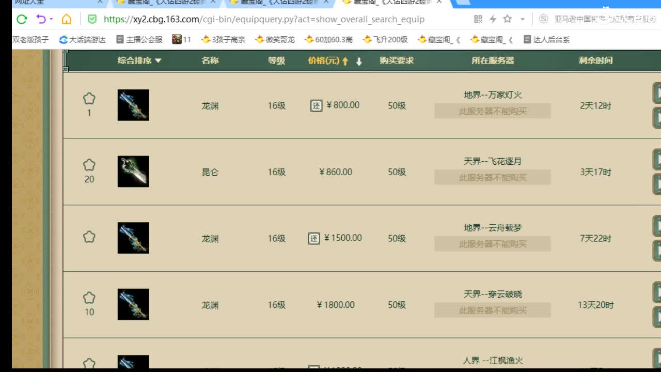Screen dimensions: 661x372
Task: Open the 60加60.3高 bookmark
Action: [329, 39]
